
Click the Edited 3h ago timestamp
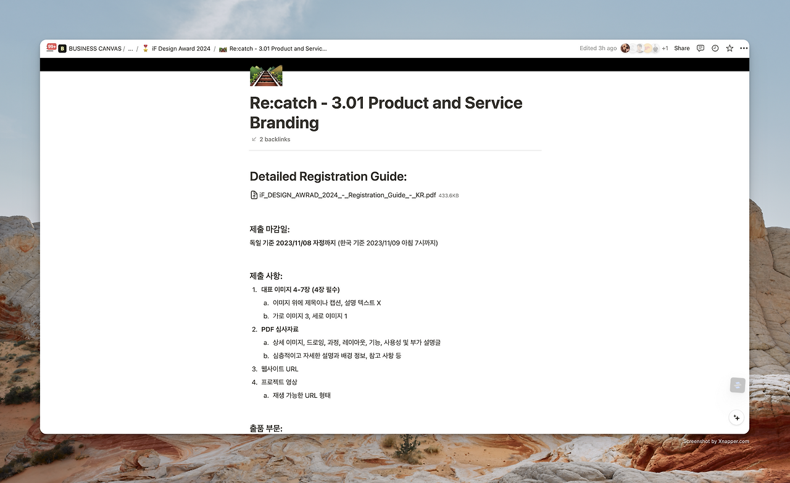(x=598, y=48)
